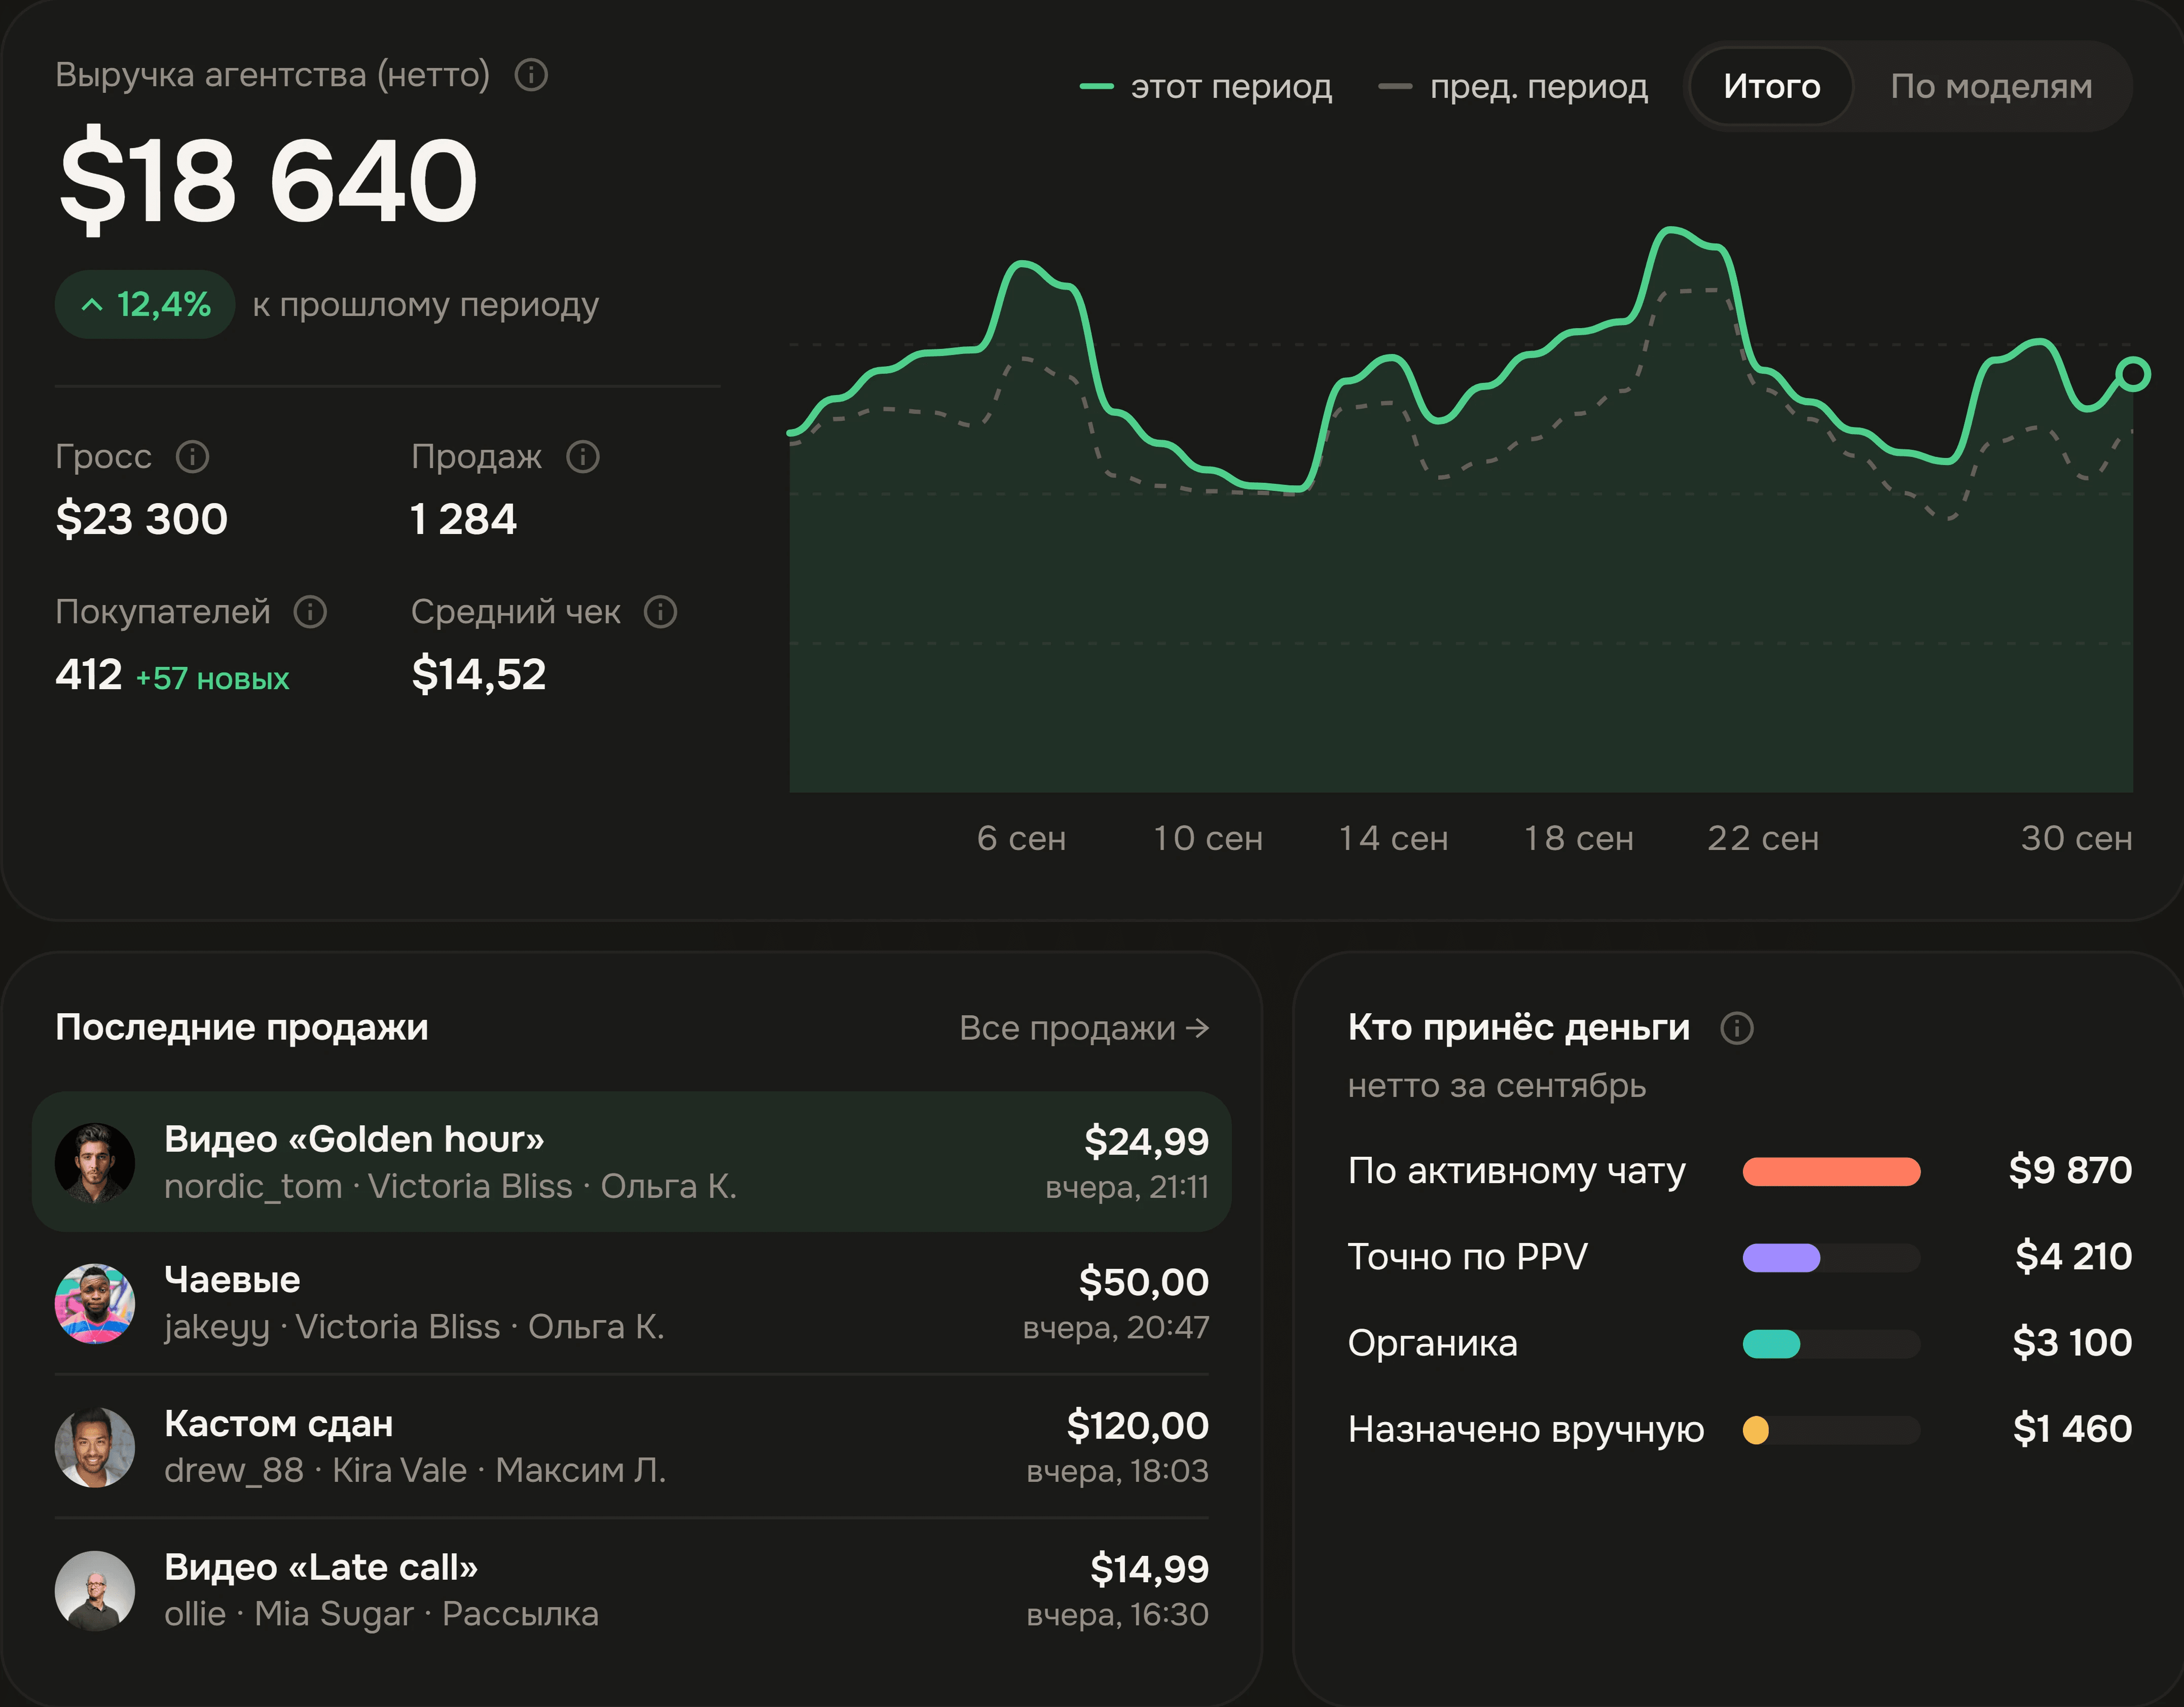The image size is (2184, 1707).
Task: Open the Кастом сдан sale entry
Action: point(631,1446)
